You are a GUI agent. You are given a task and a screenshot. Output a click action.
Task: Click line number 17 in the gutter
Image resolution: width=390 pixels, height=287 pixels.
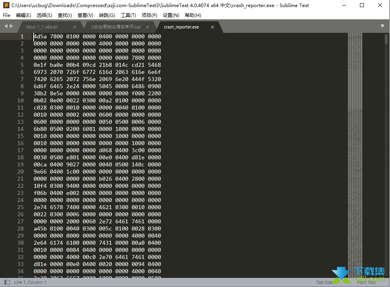point(21,151)
